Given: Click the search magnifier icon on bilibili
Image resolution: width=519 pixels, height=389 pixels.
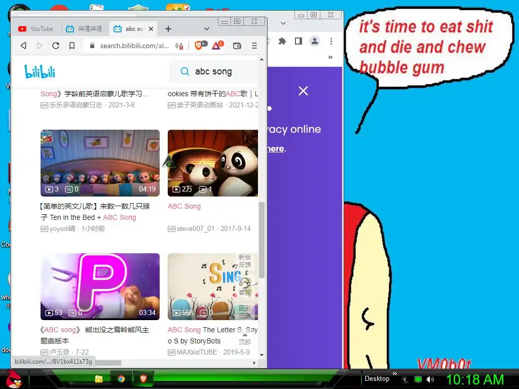Looking at the screenshot, I should pos(184,71).
